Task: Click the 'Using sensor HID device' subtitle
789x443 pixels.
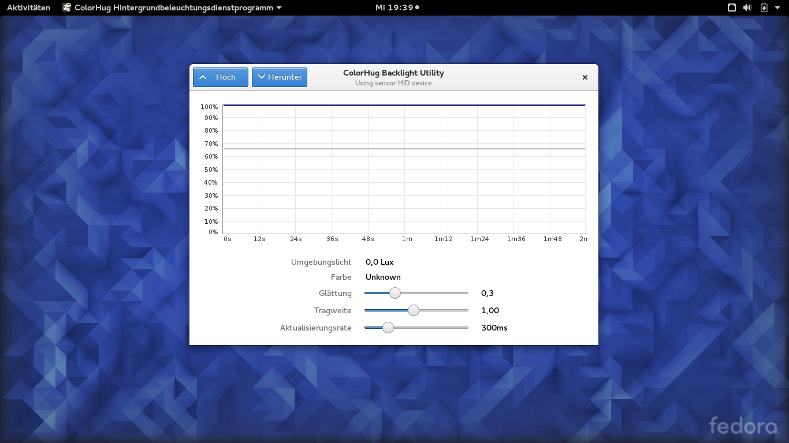Action: point(393,83)
